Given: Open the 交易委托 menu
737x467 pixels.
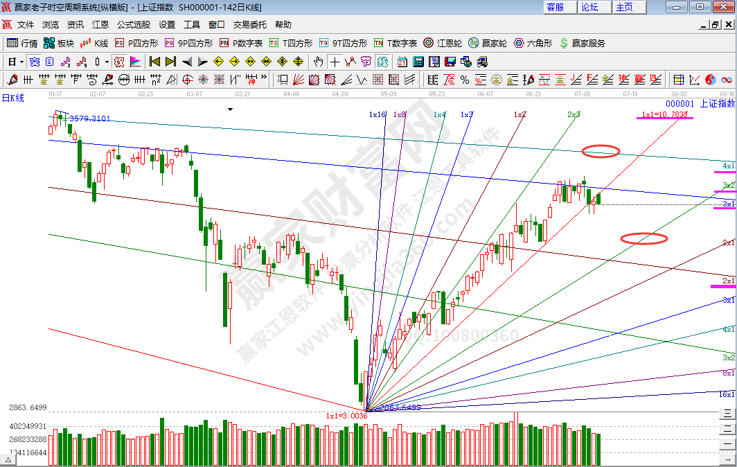Looking at the screenshot, I should pyautogui.click(x=249, y=24).
